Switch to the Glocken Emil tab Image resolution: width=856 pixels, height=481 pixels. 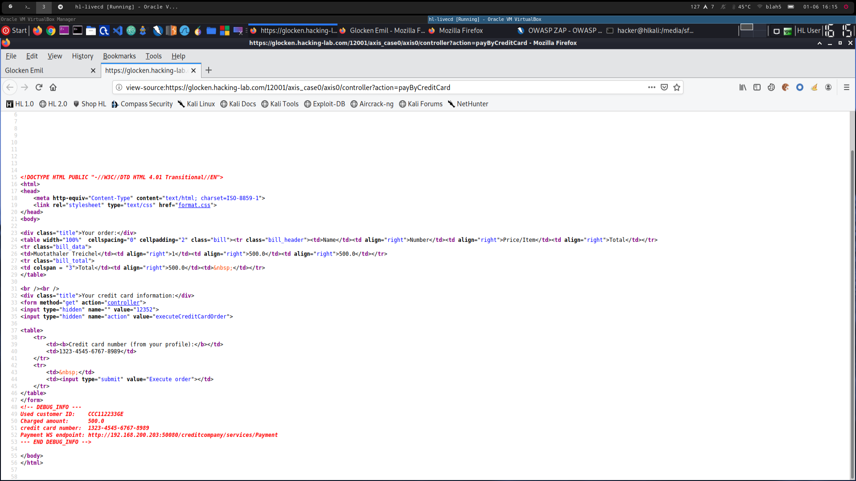[x=45, y=70]
